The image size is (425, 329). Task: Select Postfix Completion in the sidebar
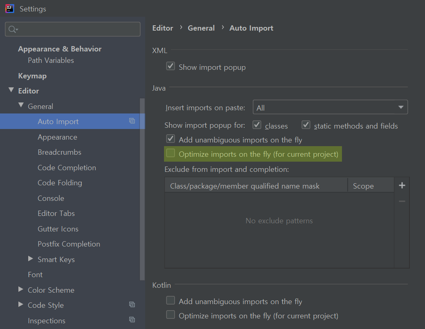click(69, 244)
